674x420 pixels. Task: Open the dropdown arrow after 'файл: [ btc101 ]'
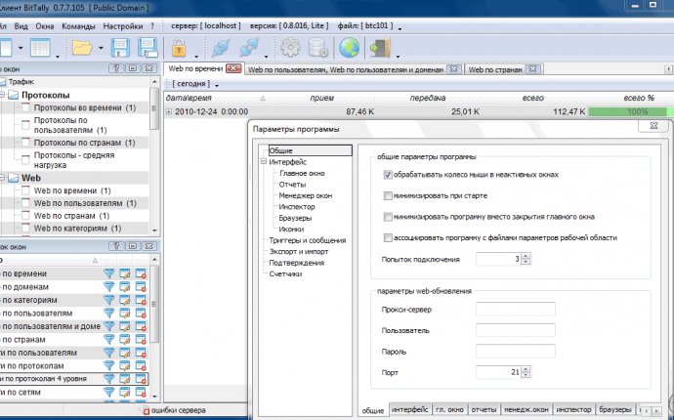[400, 28]
